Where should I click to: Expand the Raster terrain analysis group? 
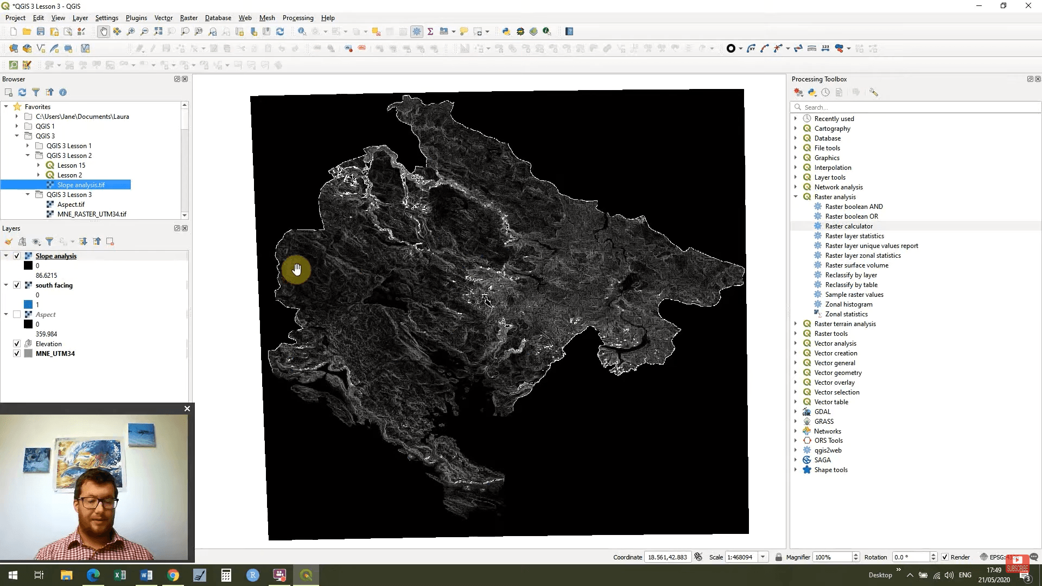point(796,324)
